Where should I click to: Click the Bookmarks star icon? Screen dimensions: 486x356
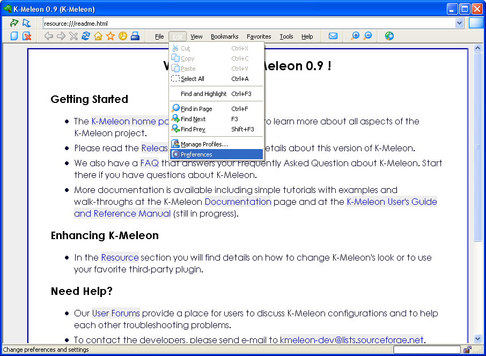[111, 36]
